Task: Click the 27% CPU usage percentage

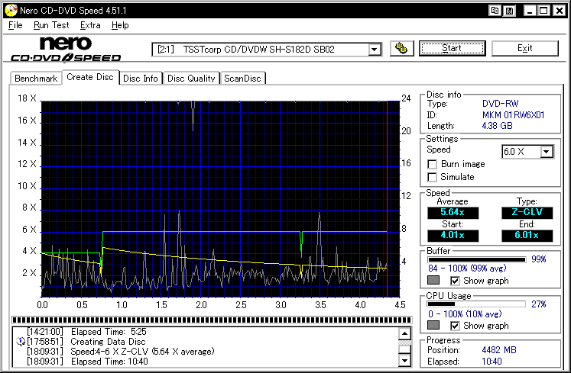Action: click(x=539, y=304)
